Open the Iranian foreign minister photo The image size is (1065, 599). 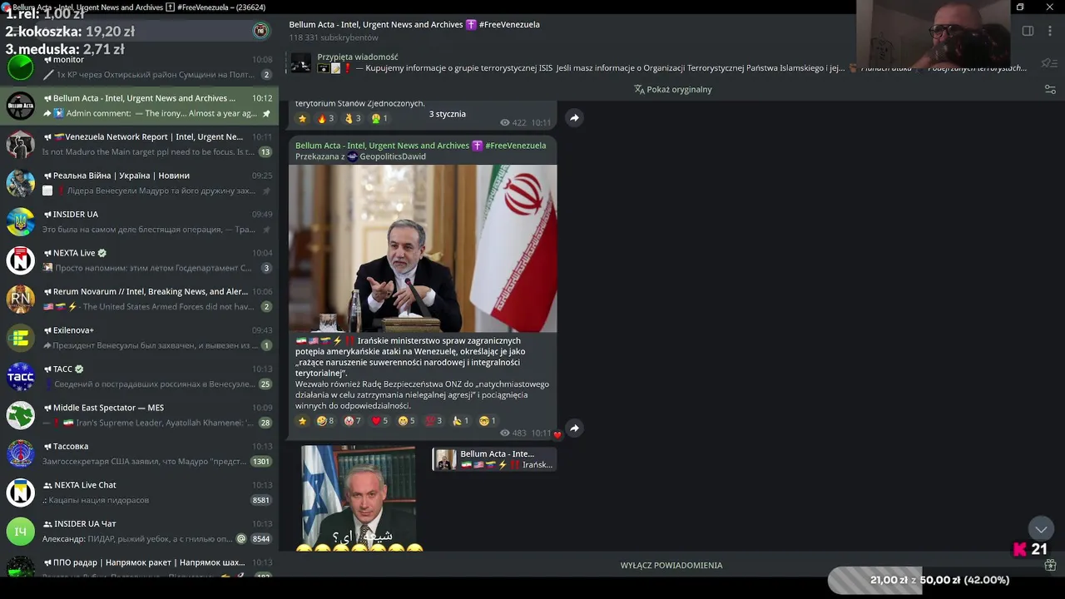coord(423,249)
